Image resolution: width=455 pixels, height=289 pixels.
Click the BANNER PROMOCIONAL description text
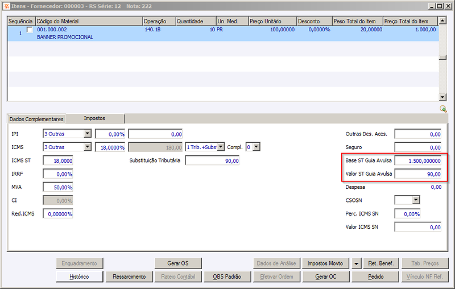click(65, 37)
